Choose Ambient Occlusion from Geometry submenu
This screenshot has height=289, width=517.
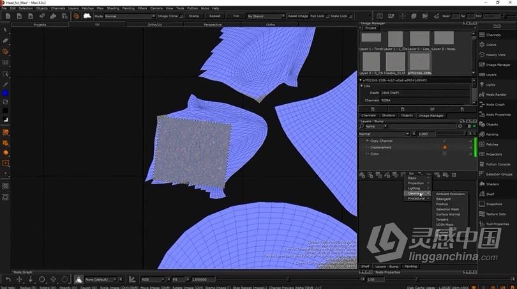tap(450, 194)
